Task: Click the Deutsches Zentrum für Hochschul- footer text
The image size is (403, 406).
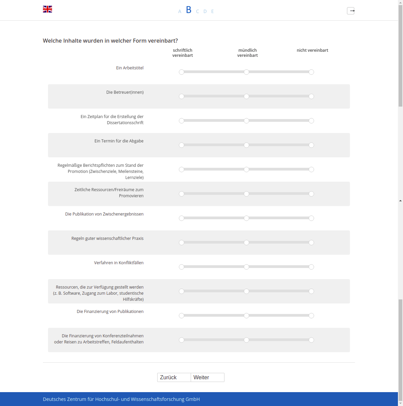Action: (121, 399)
